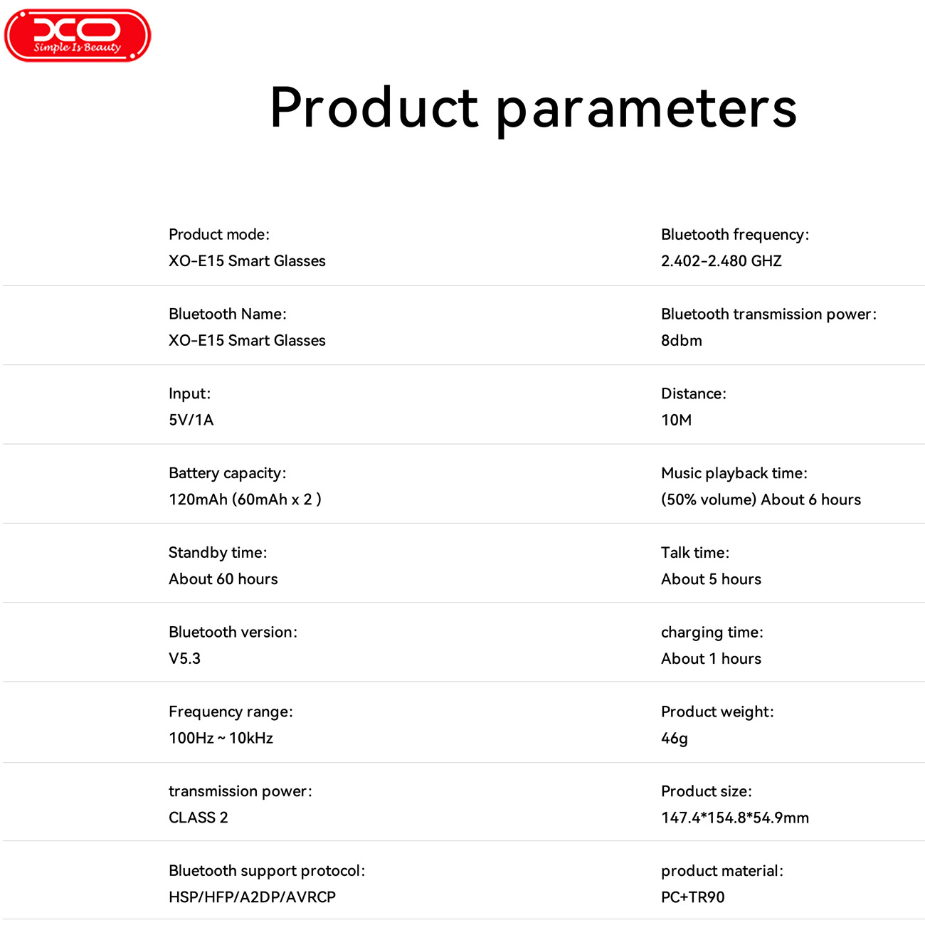The height and width of the screenshot is (925, 925).
Task: Click the 8dbm transmission power value
Action: (x=681, y=341)
